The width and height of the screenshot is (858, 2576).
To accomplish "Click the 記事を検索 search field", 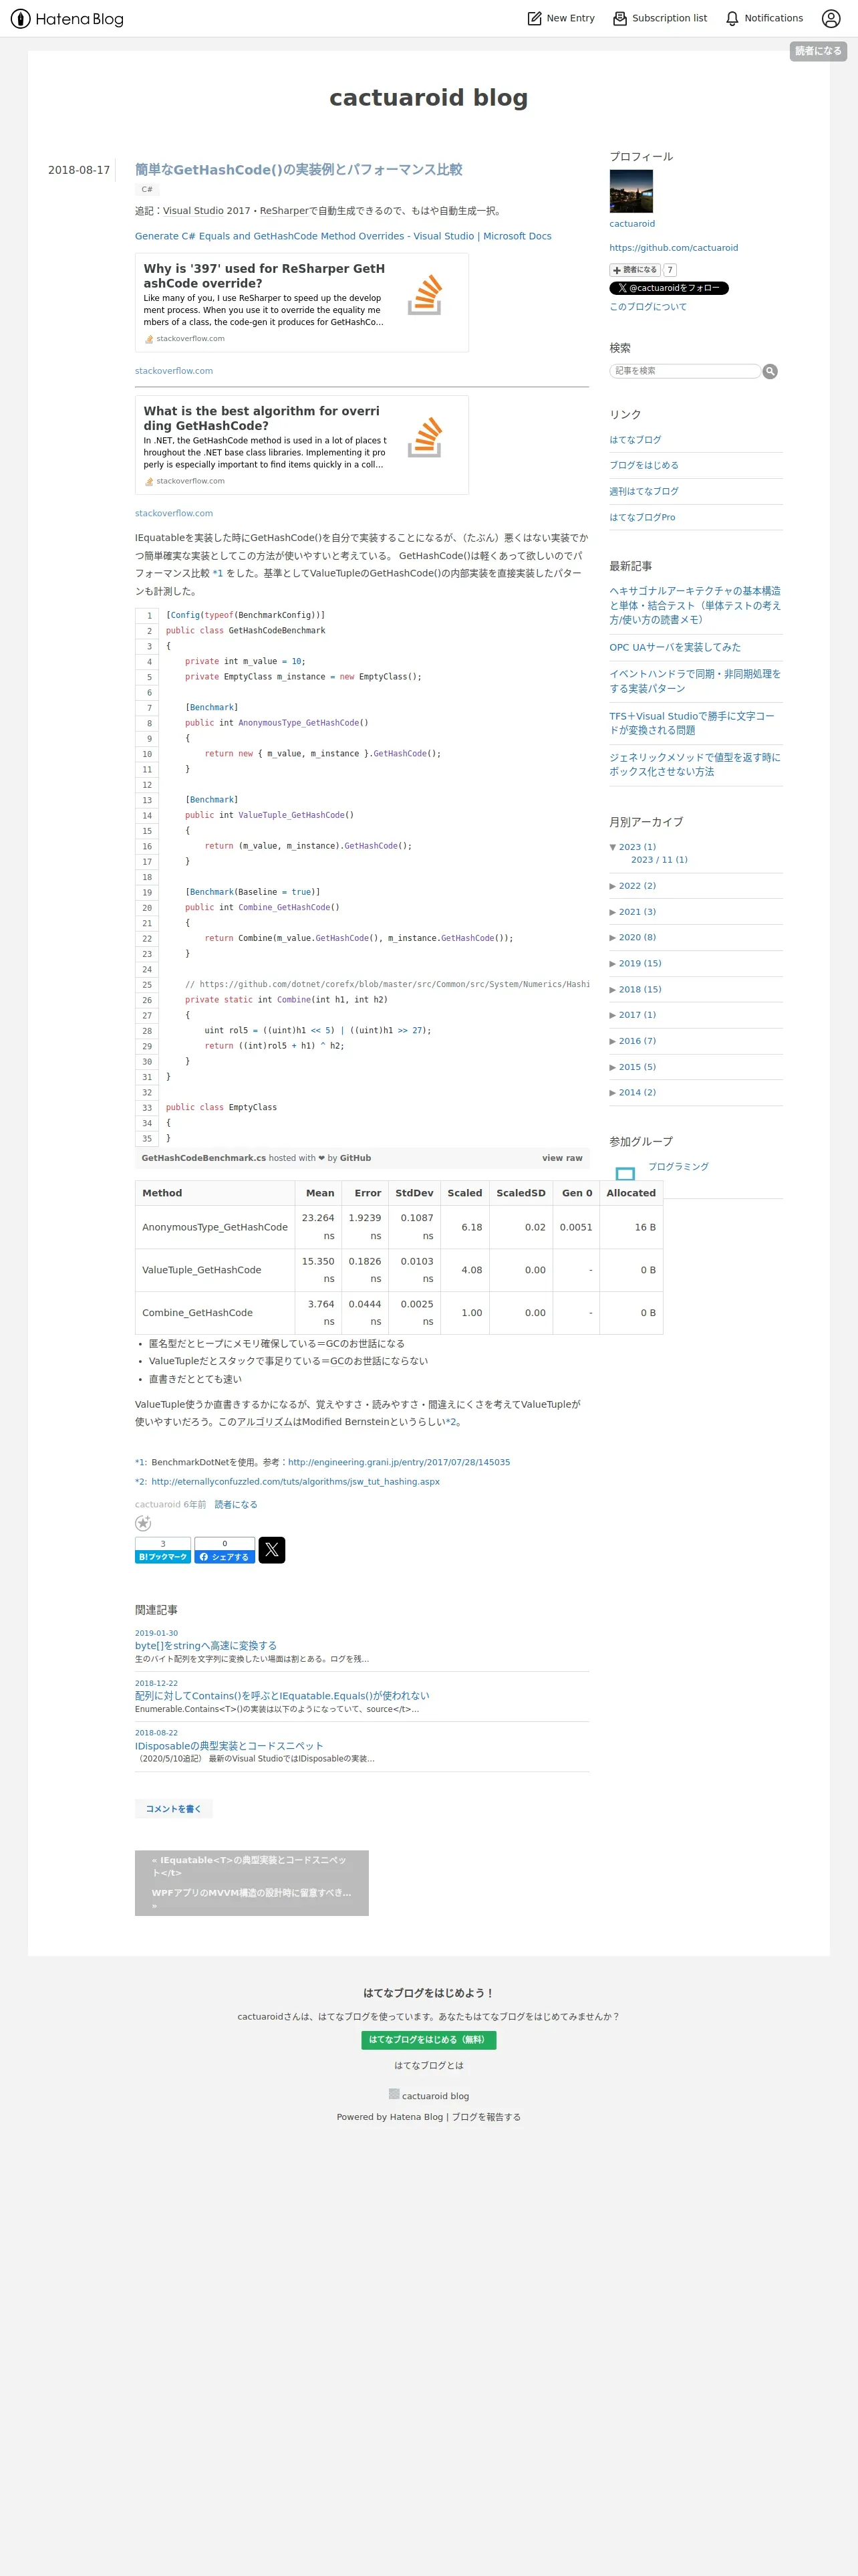I will click(x=685, y=371).
